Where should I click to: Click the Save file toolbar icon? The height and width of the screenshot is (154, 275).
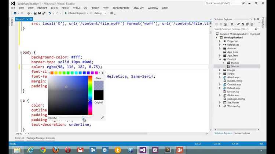click(x=40, y=13)
